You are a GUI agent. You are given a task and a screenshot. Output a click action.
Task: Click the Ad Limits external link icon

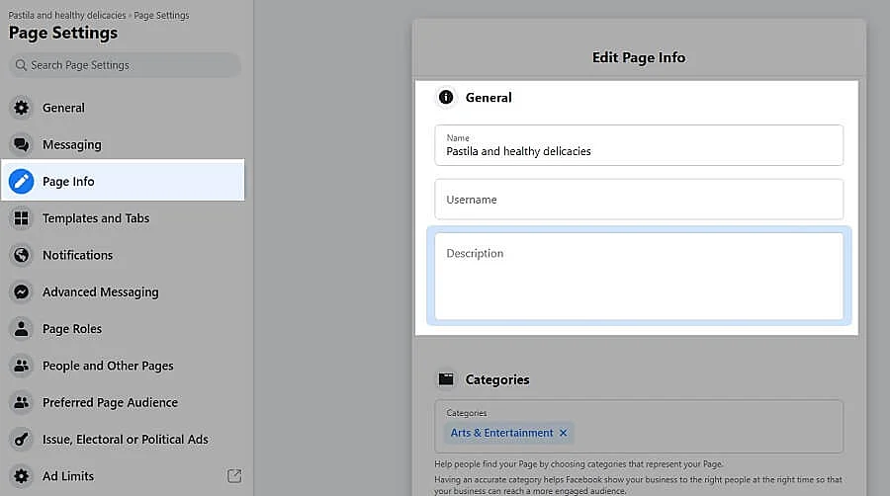234,476
